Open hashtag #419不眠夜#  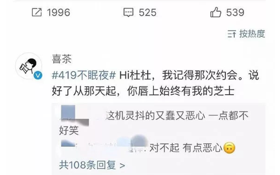coord(84,75)
